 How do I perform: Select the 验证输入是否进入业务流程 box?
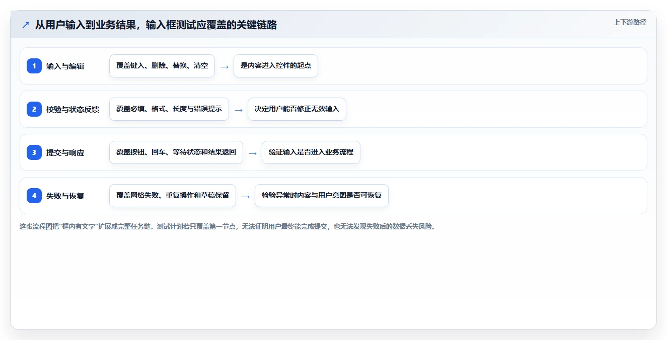pos(311,152)
